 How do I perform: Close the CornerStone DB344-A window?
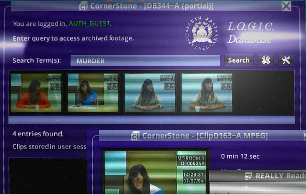pos(286,6)
